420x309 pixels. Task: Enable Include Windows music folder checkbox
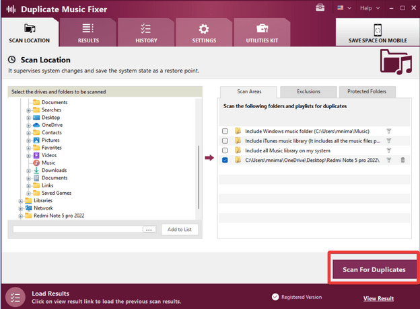(225, 131)
